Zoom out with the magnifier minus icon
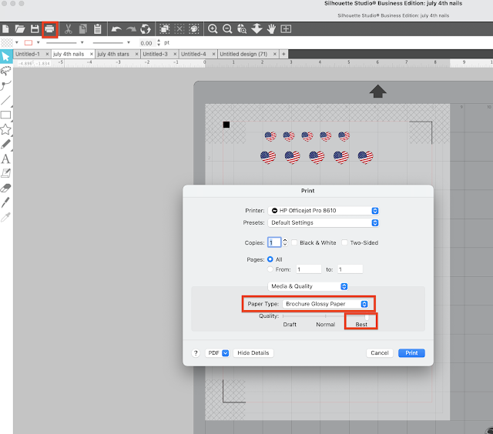Screen dimensions: 493x434 pos(227,29)
